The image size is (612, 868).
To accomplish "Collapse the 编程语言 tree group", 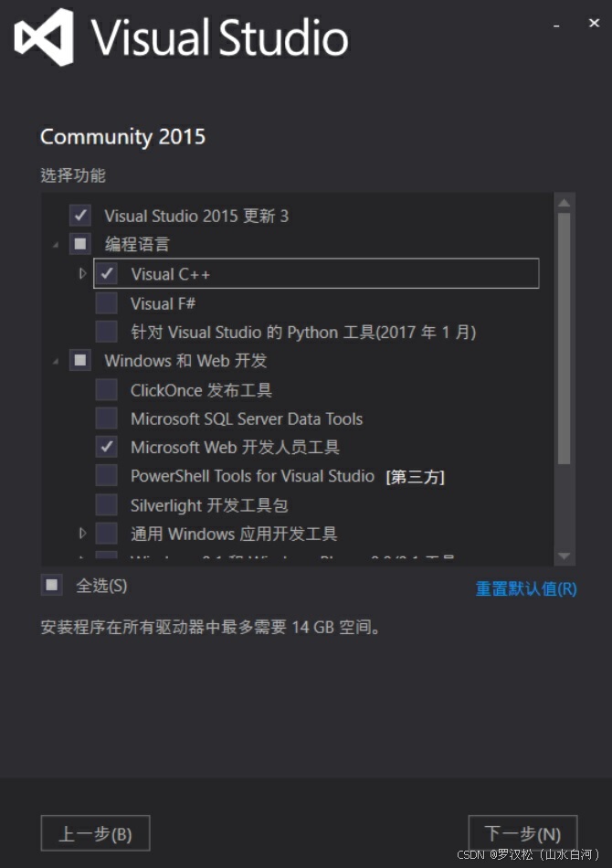I will [x=56, y=245].
